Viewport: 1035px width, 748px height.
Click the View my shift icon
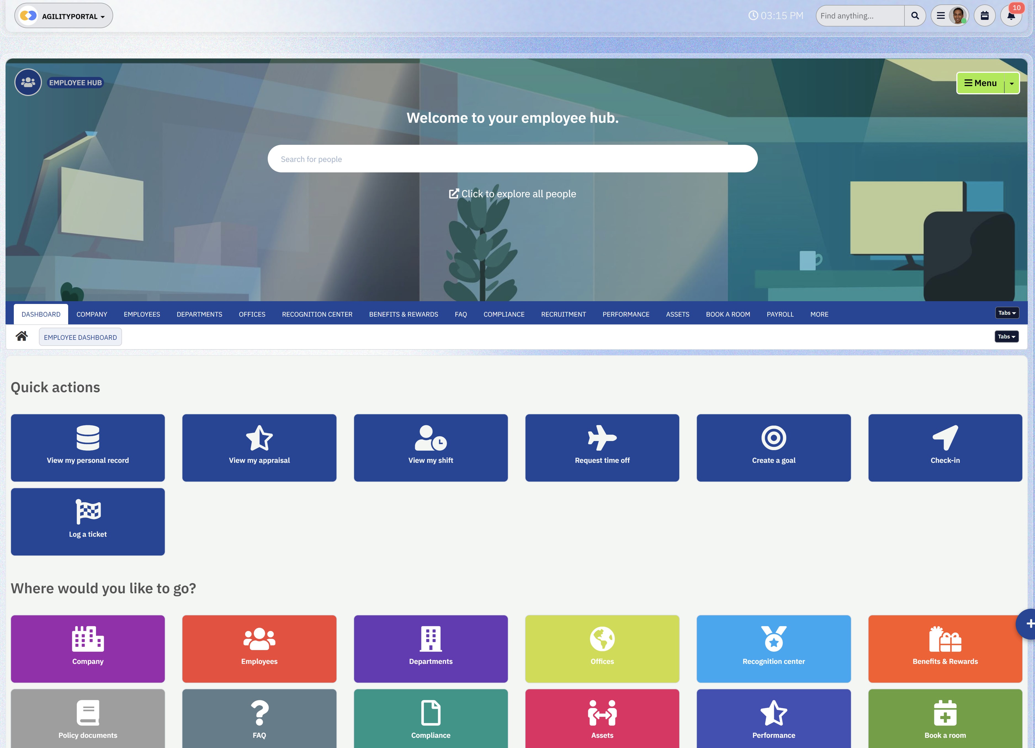429,438
